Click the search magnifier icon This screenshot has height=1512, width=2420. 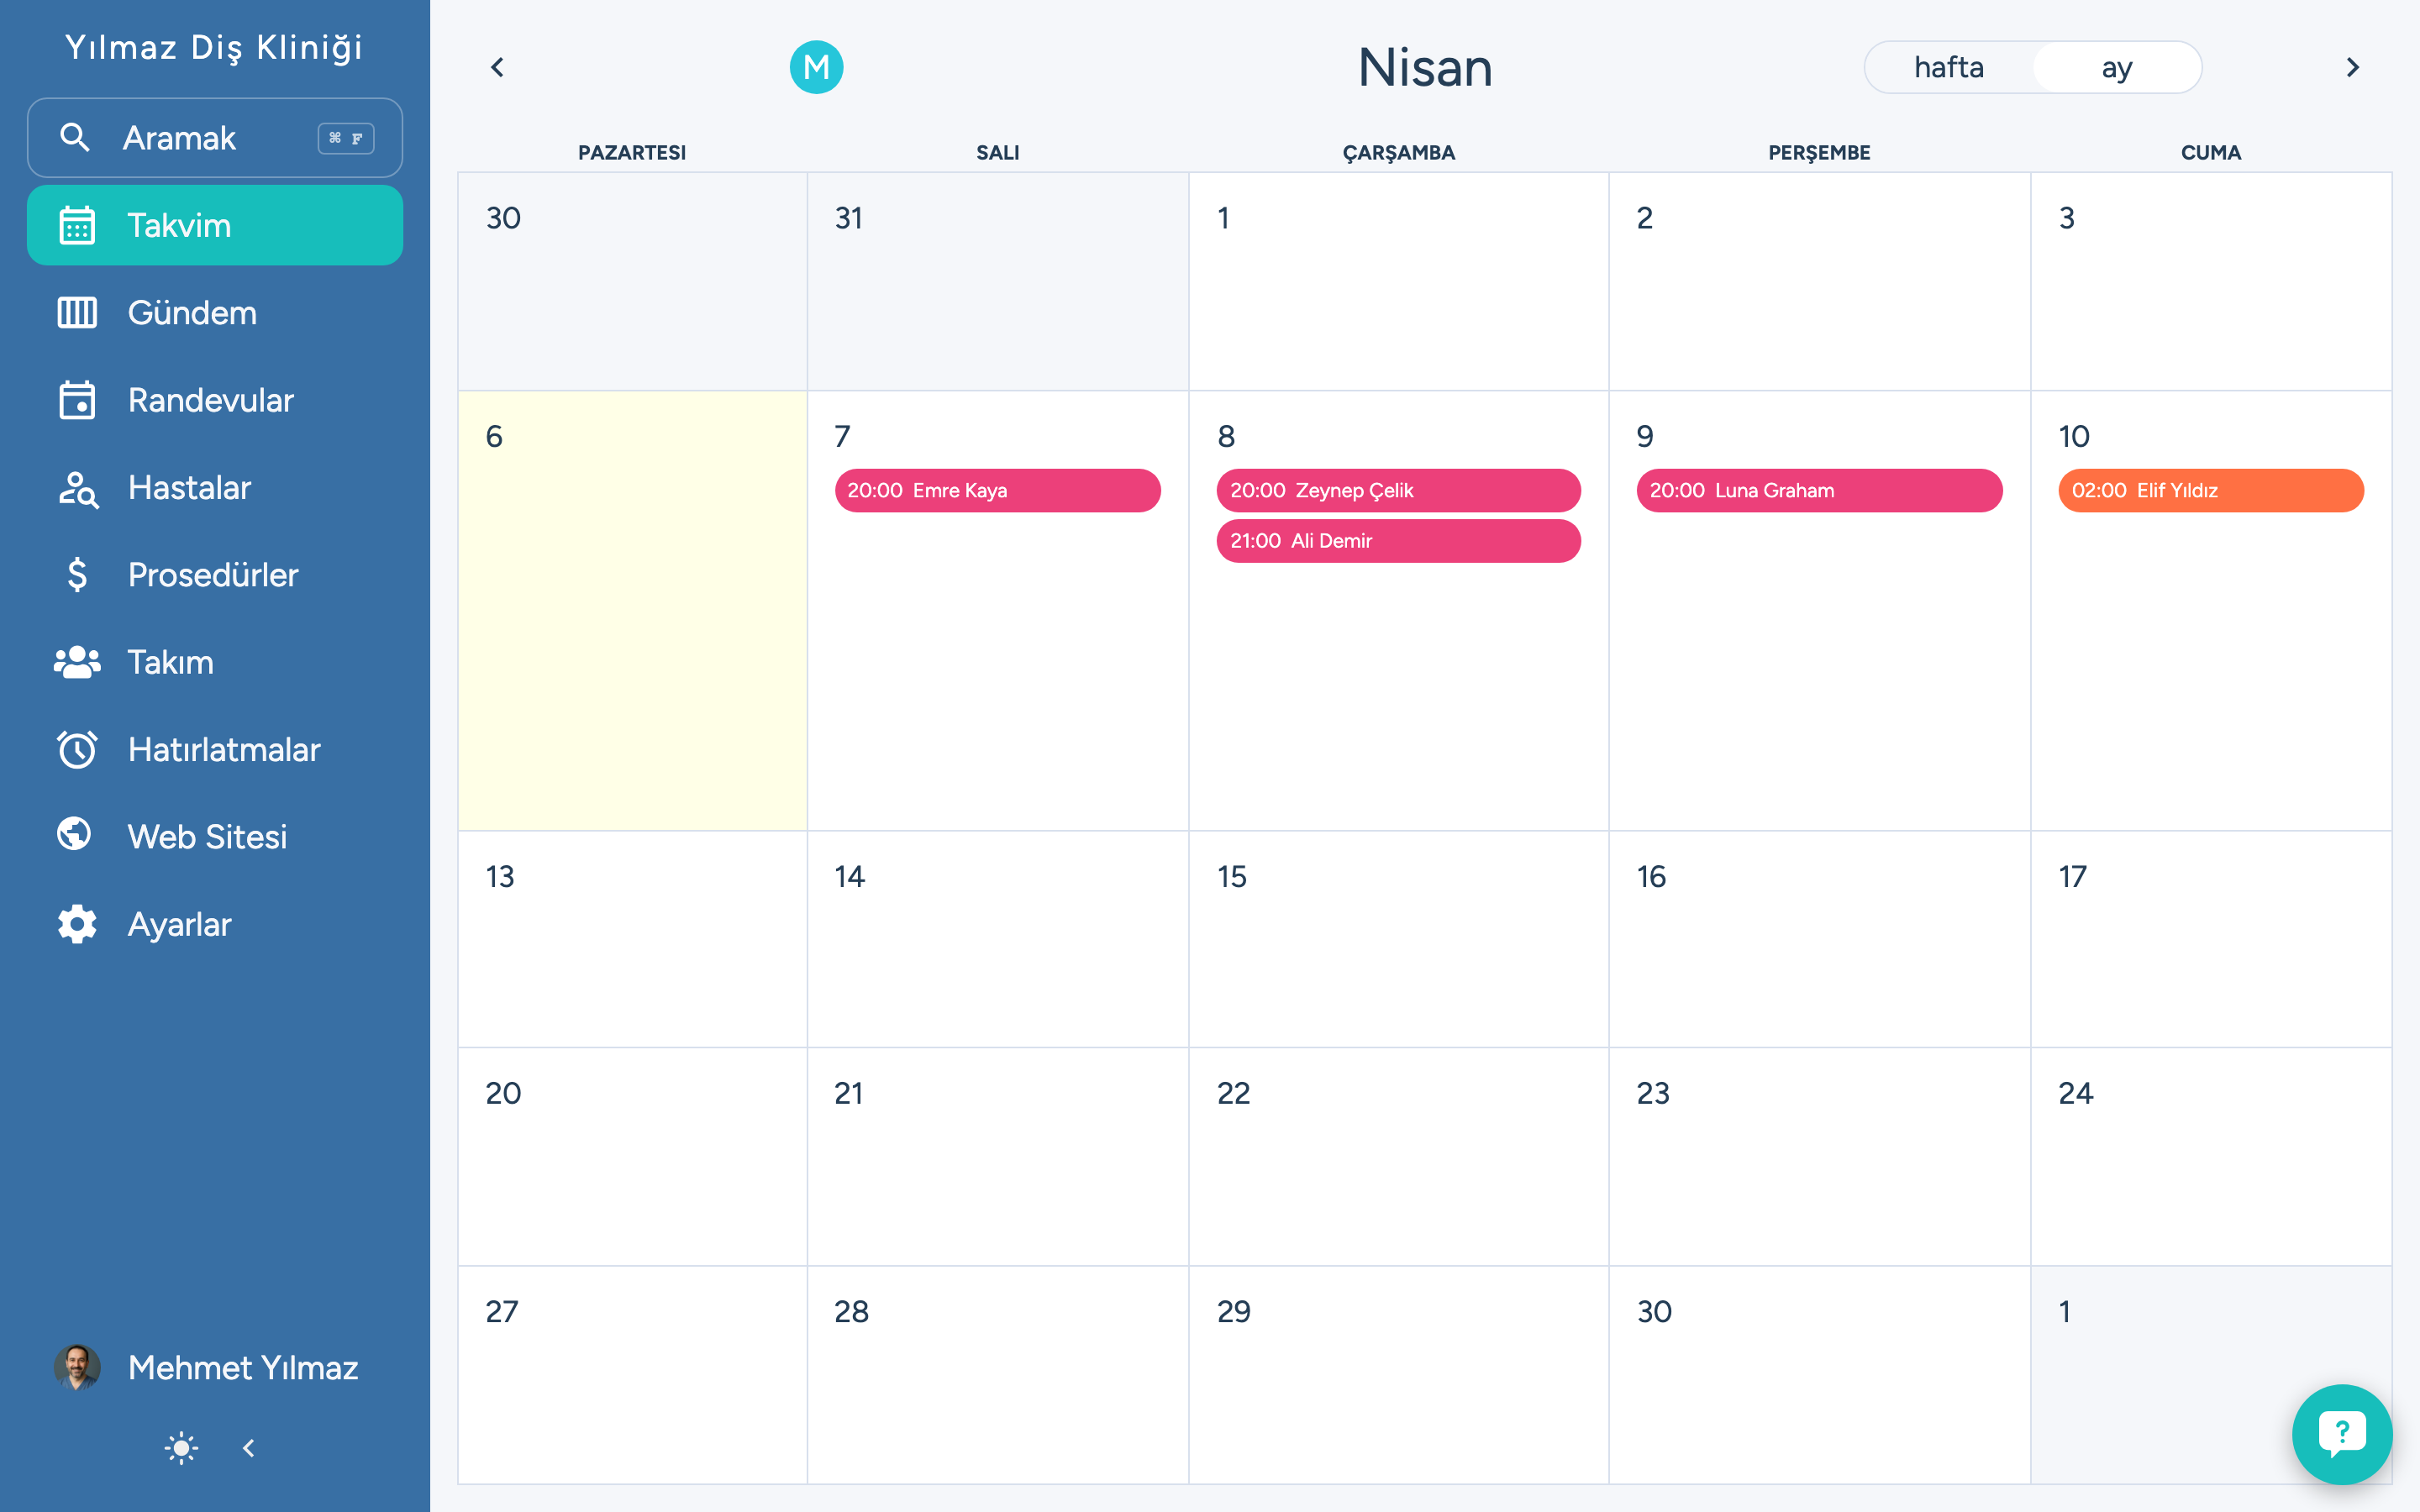[75, 137]
